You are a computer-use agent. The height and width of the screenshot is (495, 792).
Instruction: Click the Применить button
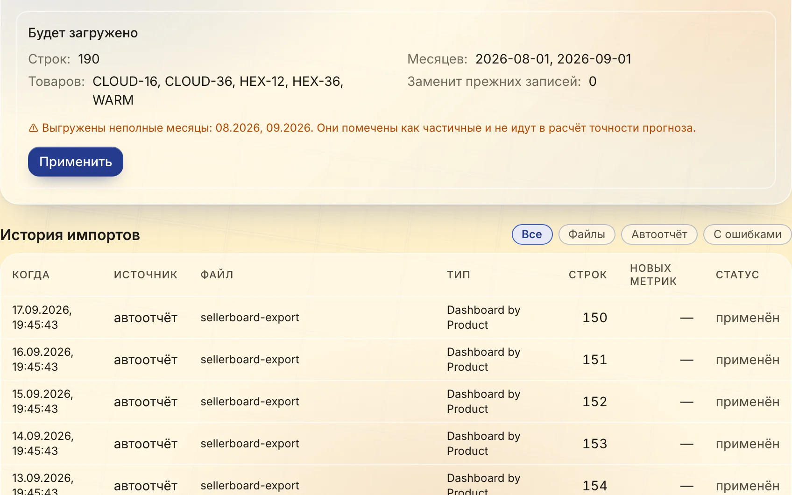[x=76, y=162]
